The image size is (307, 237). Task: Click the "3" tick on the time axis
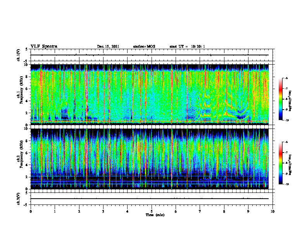point(103,211)
